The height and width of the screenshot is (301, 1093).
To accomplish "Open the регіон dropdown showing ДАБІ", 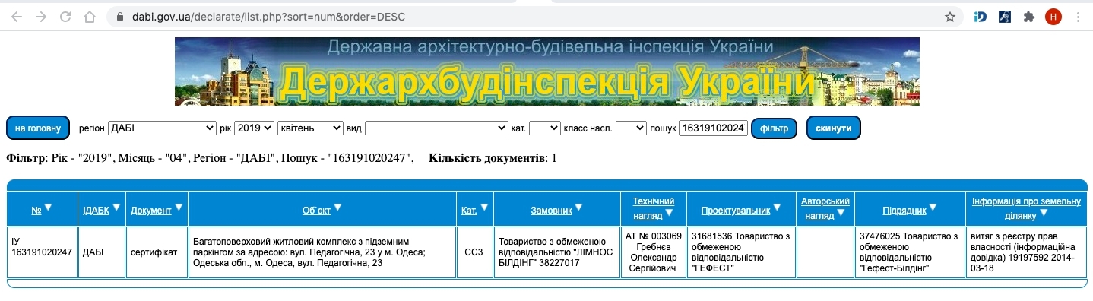I will 163,128.
